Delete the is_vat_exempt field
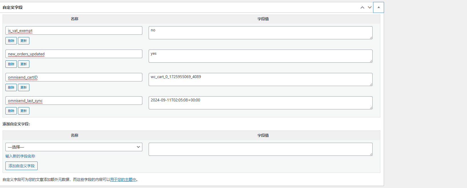 tap(11, 41)
